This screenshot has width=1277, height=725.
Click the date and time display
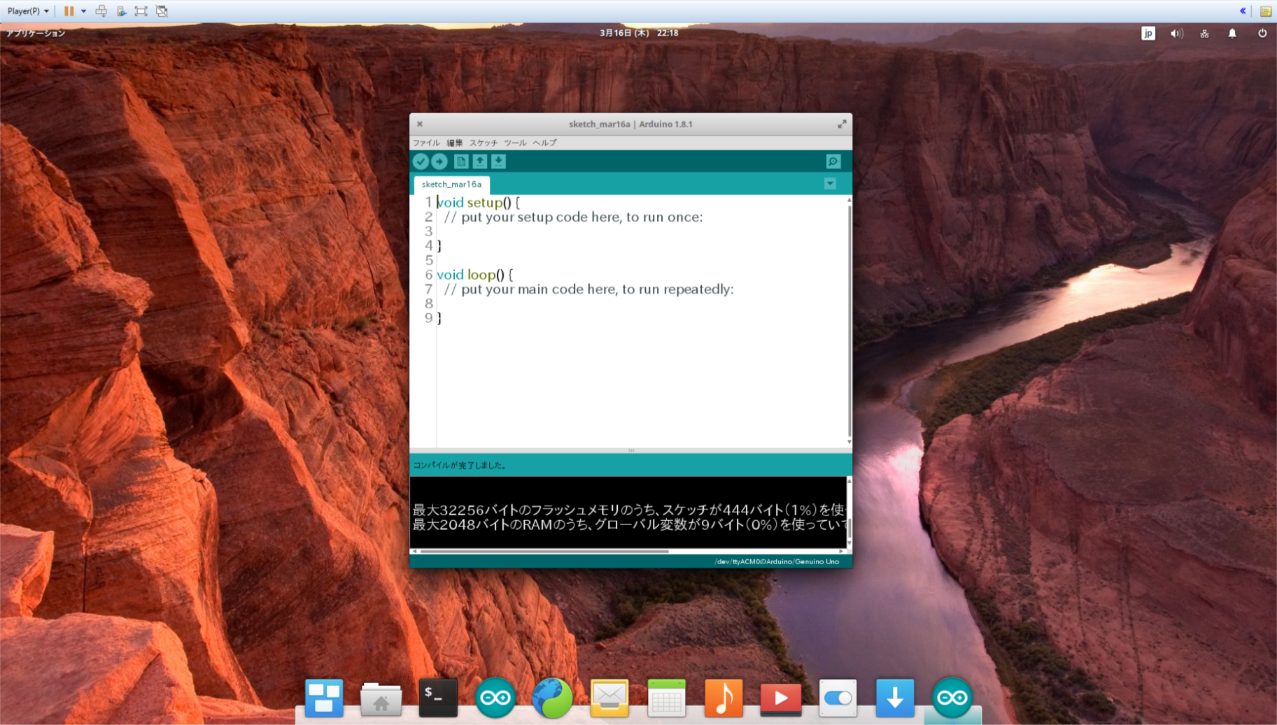(x=638, y=33)
